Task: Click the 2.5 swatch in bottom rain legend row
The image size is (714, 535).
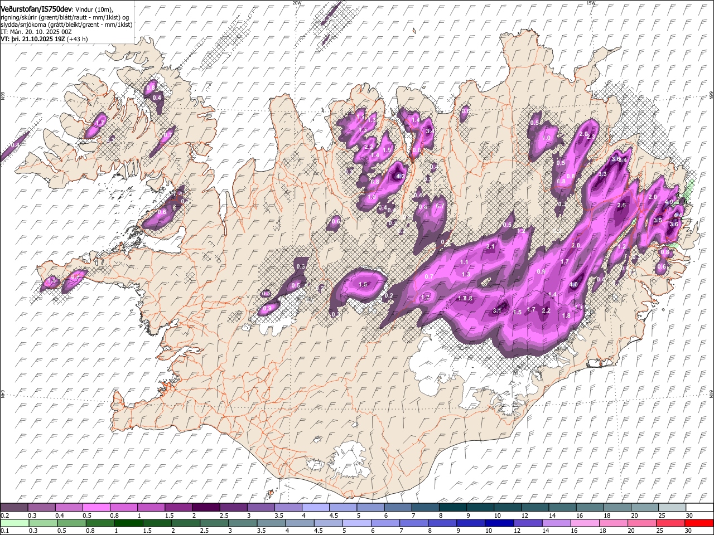Action: click(214, 523)
